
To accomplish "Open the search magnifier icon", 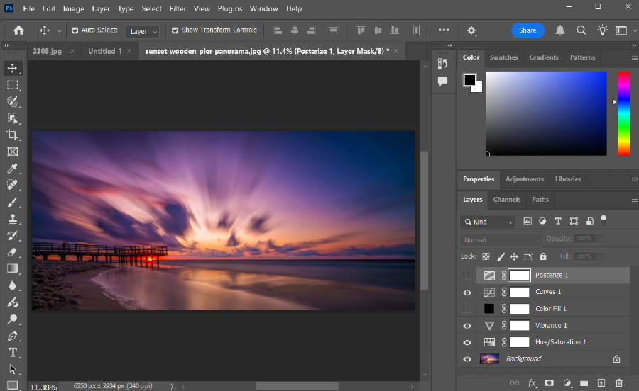I will click(581, 30).
